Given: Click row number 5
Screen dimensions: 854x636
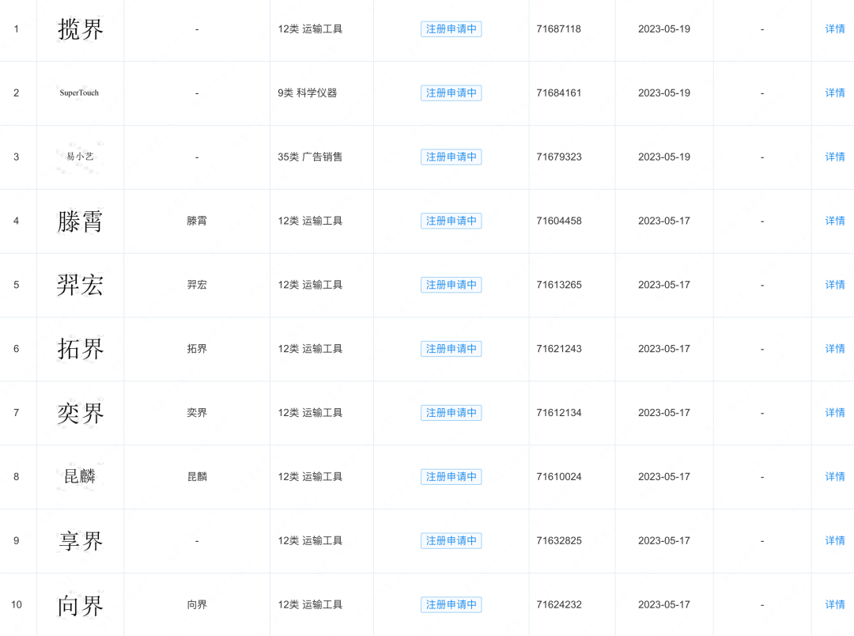Looking at the screenshot, I should pos(17,285).
